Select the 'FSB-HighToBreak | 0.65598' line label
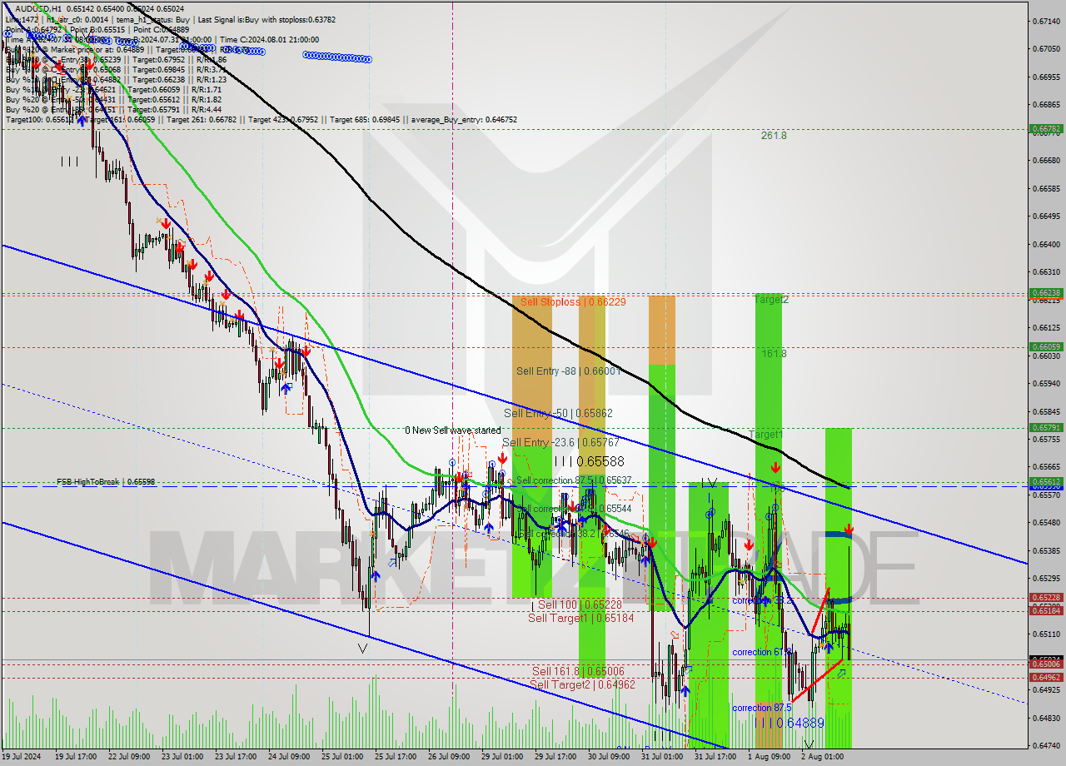This screenshot has height=766, width=1066. (106, 482)
